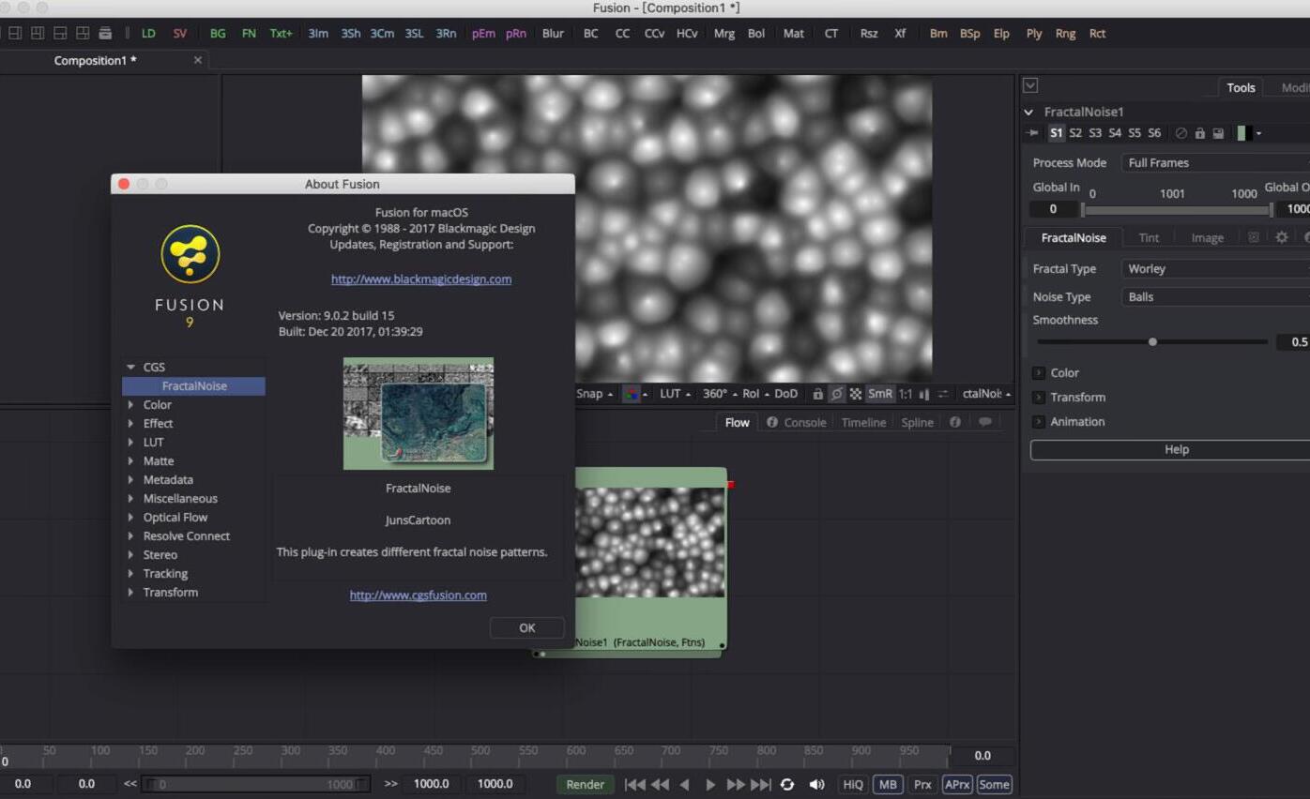This screenshot has height=799, width=1310.
Task: Open the viewer Snap dropdown
Action: click(x=594, y=394)
